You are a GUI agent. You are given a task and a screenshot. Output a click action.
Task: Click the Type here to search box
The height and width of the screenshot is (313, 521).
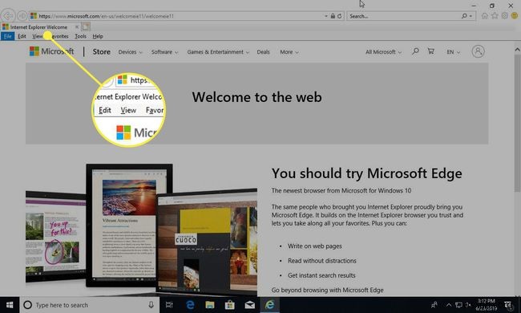(90, 305)
